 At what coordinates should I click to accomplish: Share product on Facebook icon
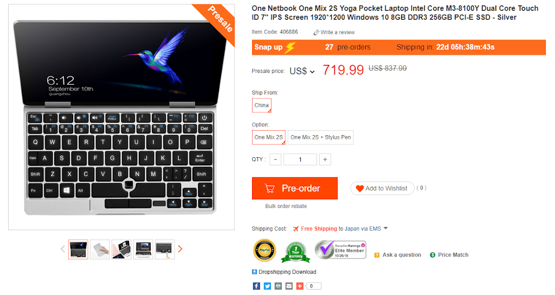(x=256, y=286)
